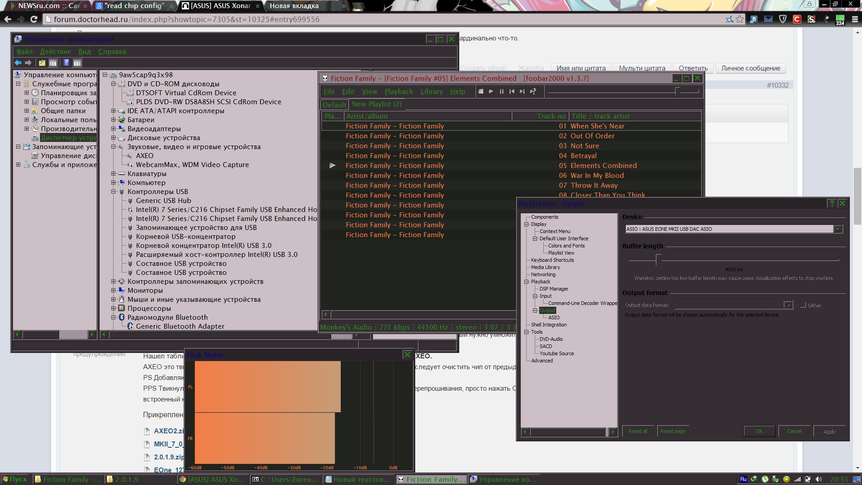Stop playback in the foobar2000 toolbar
862x485 pixels.
click(481, 91)
